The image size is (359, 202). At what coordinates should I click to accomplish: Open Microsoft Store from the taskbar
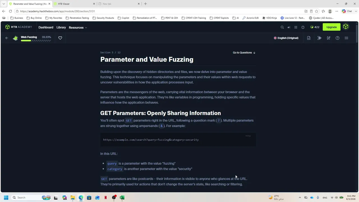tap(89, 198)
